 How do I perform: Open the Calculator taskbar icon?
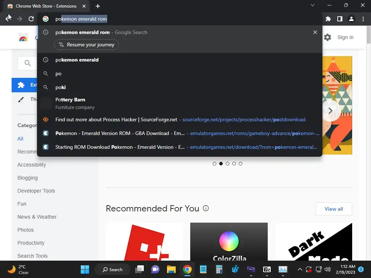219,269
